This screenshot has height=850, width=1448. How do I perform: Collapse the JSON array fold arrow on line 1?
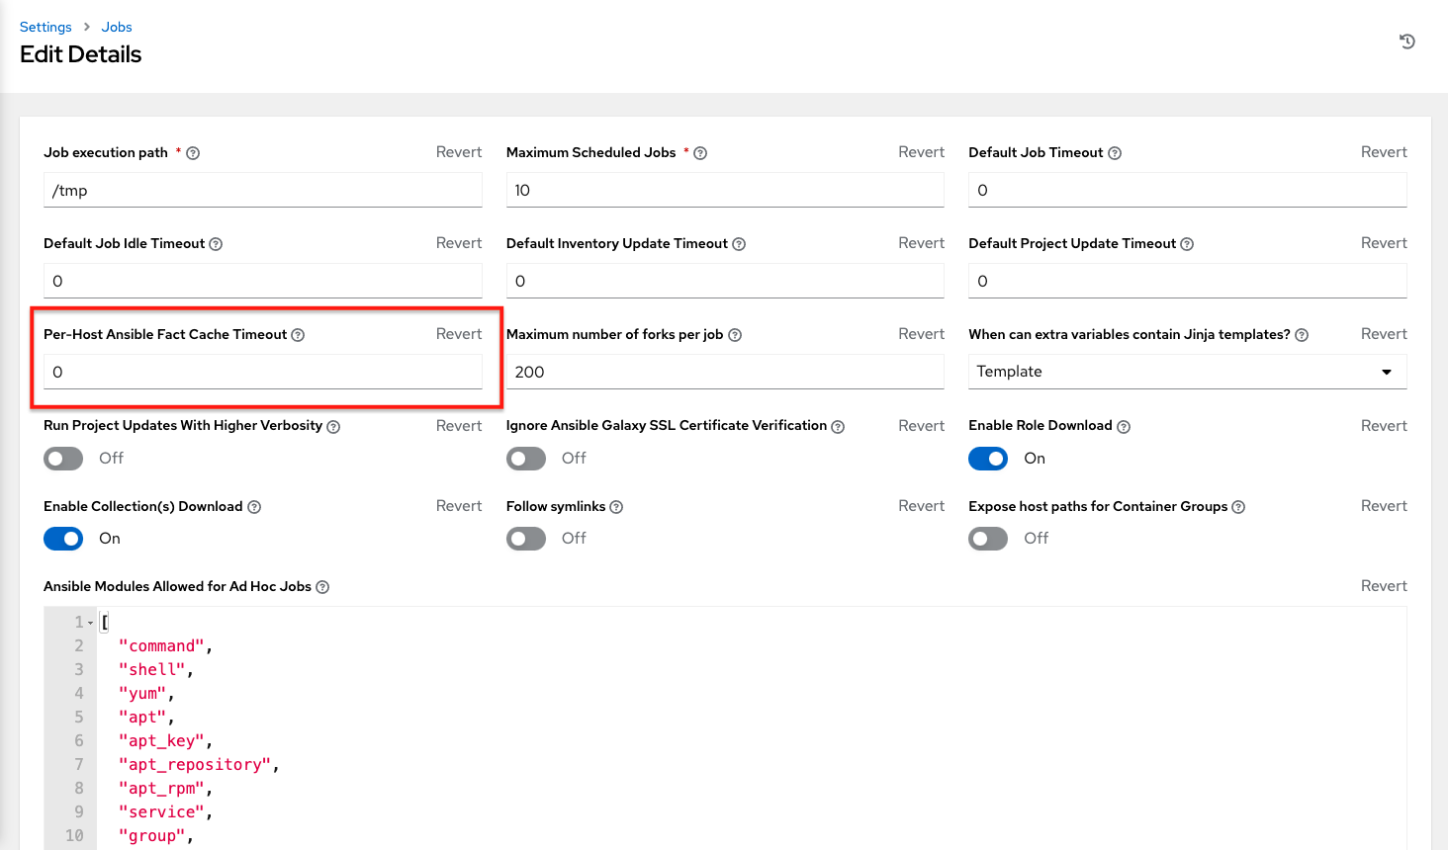click(x=91, y=623)
